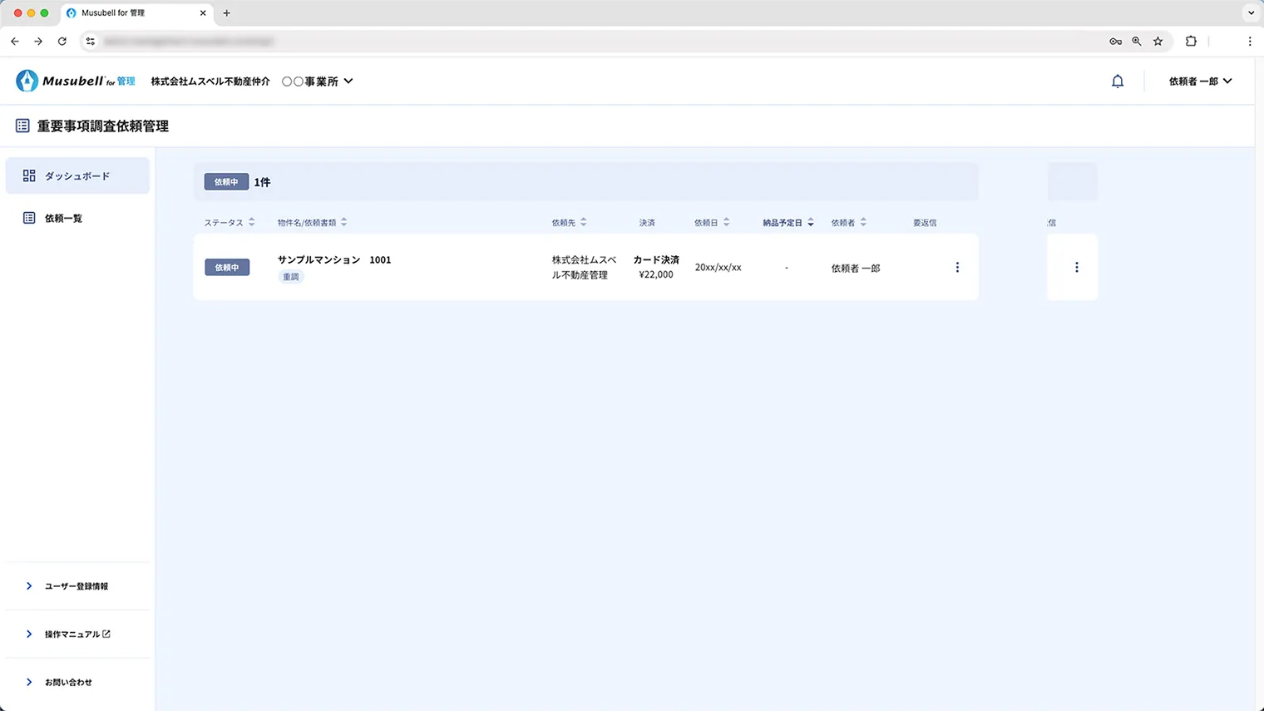The image size is (1264, 711).
Task: Open the 依頼者 一郎 account dropdown
Action: click(1200, 81)
